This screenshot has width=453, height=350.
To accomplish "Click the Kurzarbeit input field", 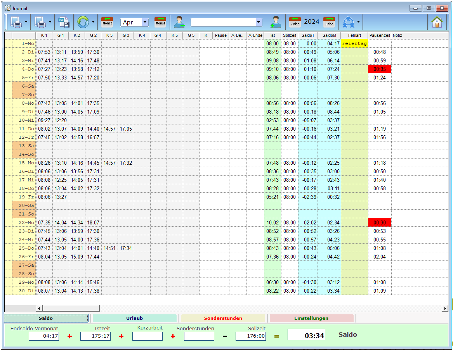I will tap(148, 336).
